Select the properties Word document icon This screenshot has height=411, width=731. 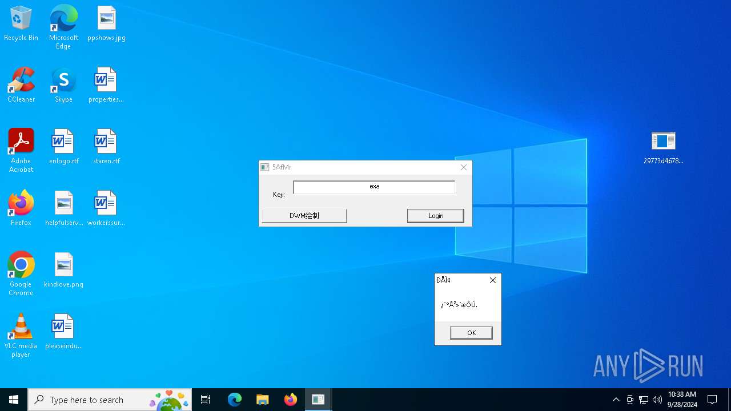click(x=106, y=86)
